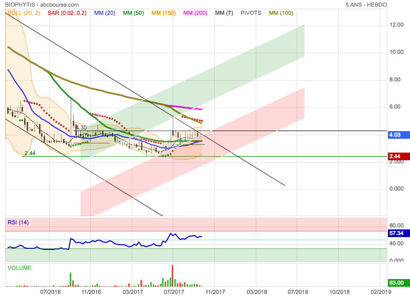
Task: Click the red 2.44 price tag
Action: pos(399,156)
